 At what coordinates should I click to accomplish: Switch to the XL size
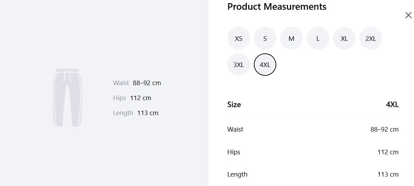(344, 38)
